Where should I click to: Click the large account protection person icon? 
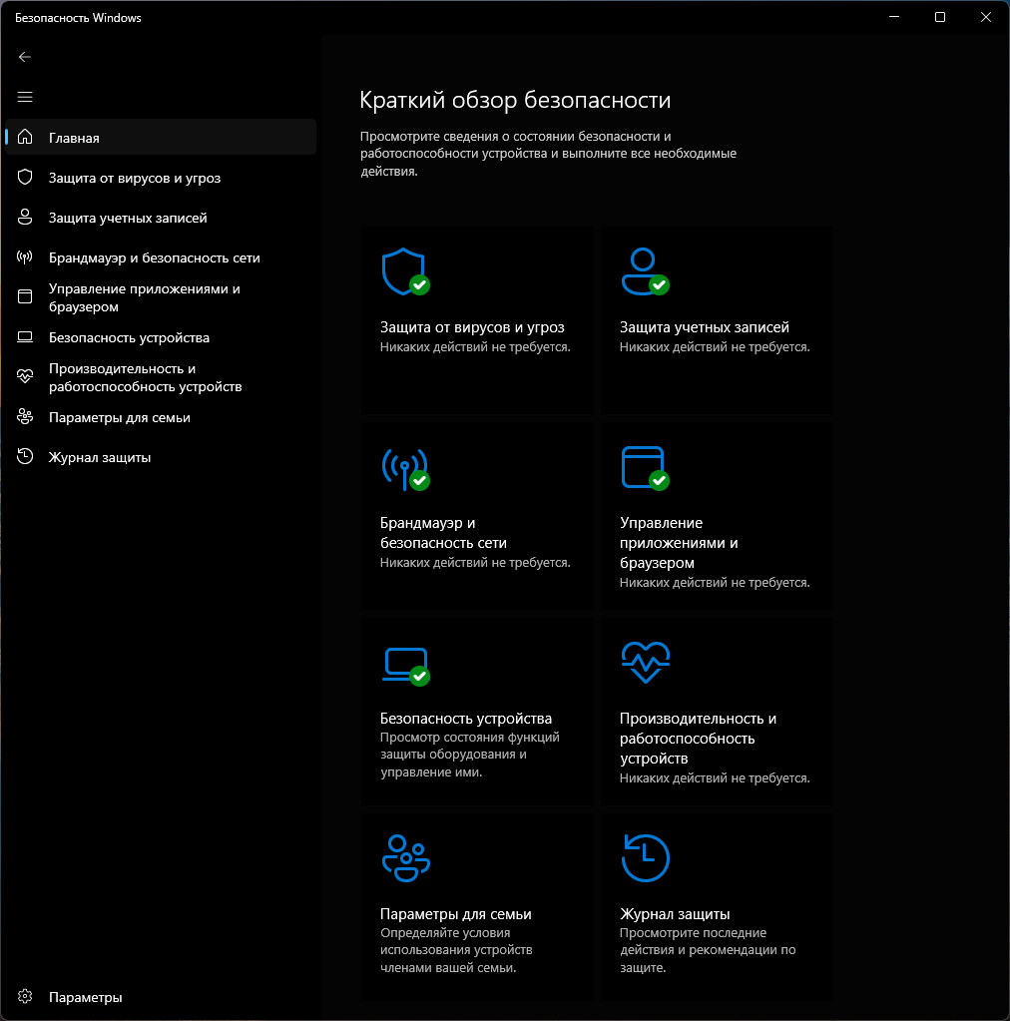[x=644, y=271]
